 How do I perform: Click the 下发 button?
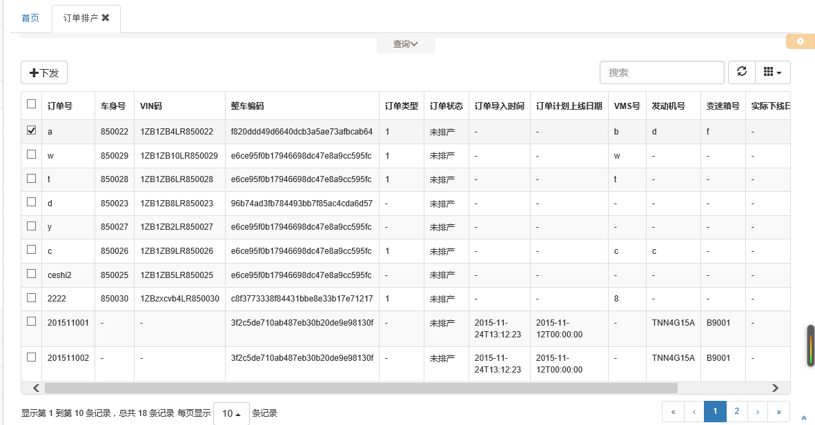point(44,72)
